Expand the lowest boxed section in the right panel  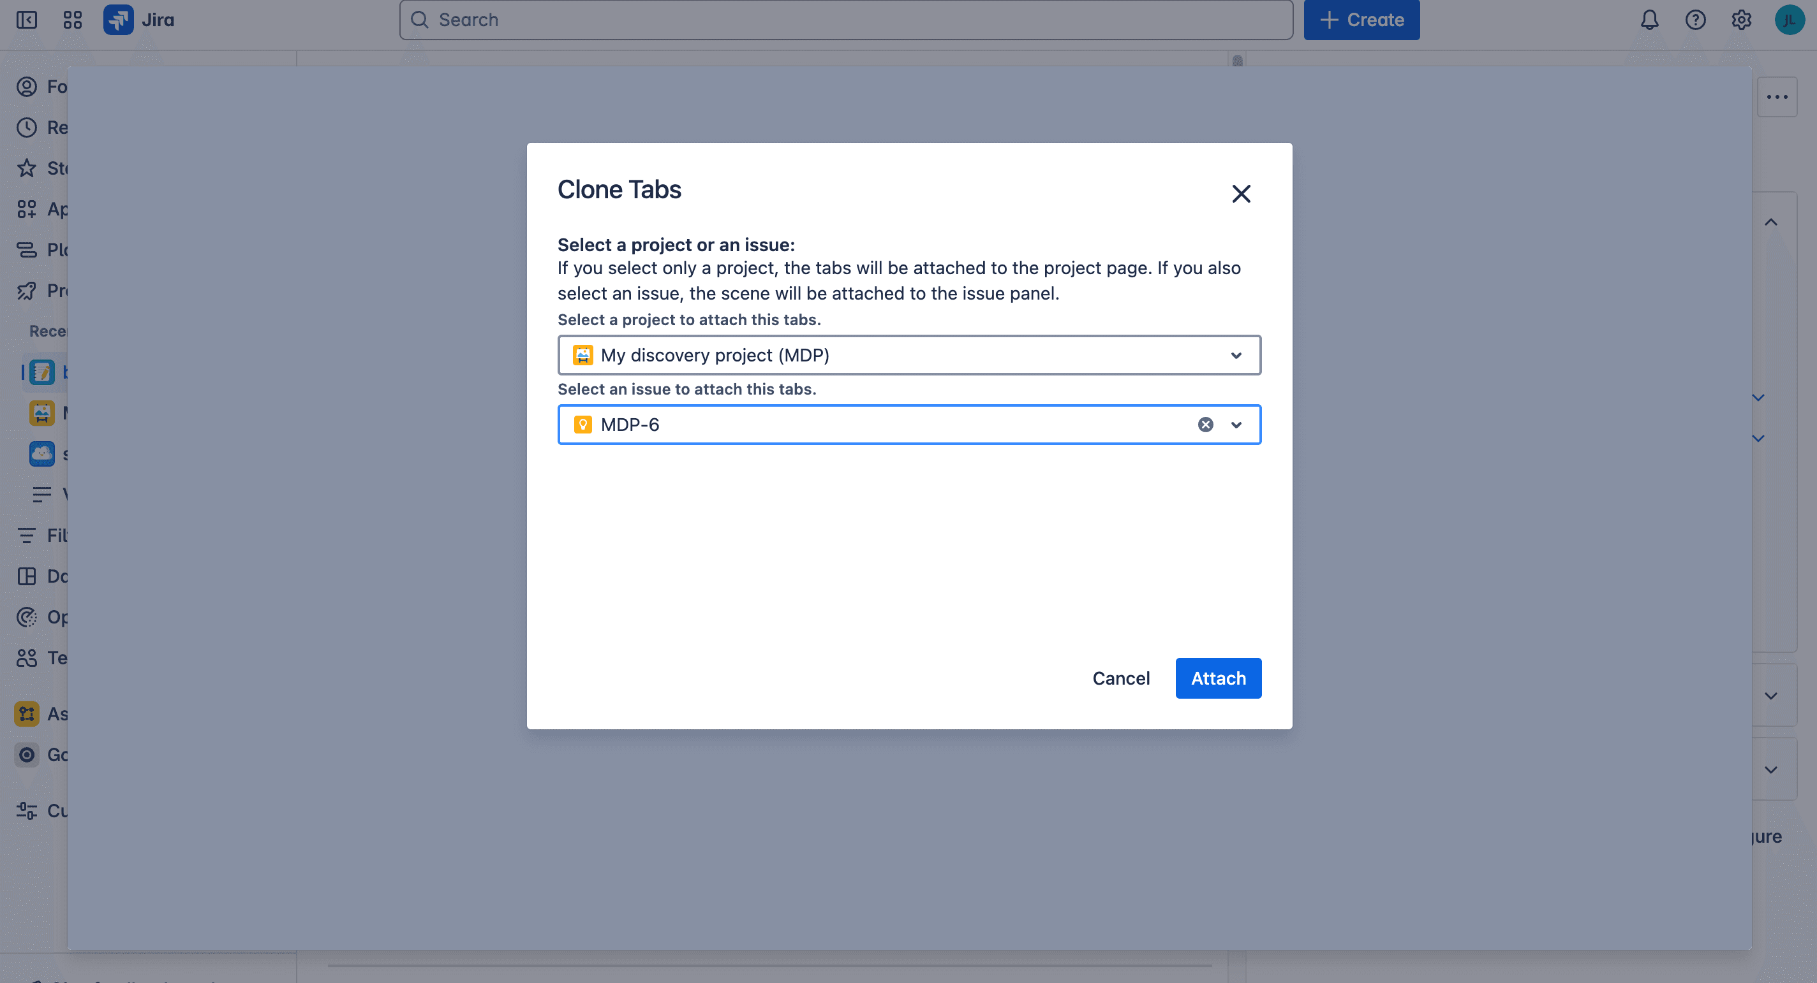click(1770, 769)
